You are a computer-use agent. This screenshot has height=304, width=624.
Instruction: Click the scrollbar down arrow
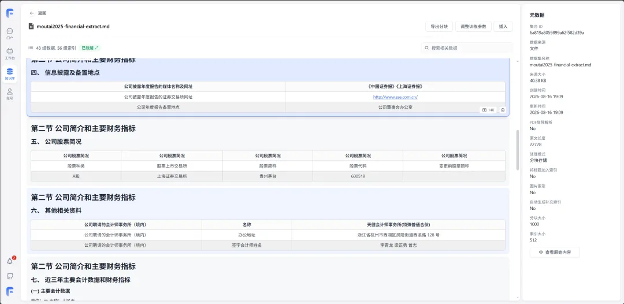tap(517, 297)
